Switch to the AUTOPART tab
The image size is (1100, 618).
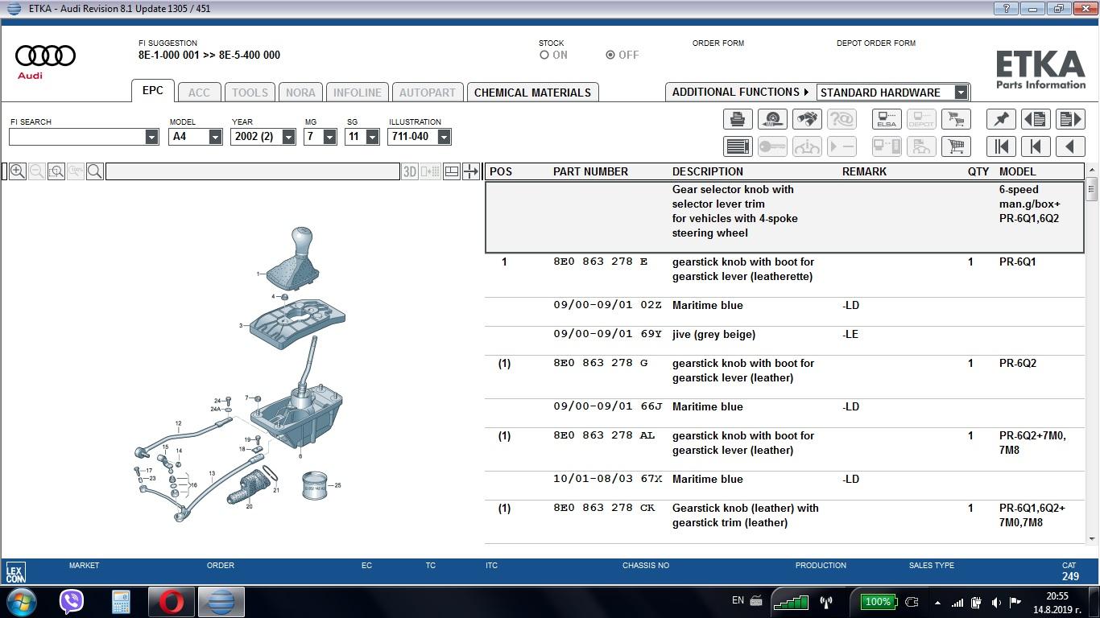(428, 93)
